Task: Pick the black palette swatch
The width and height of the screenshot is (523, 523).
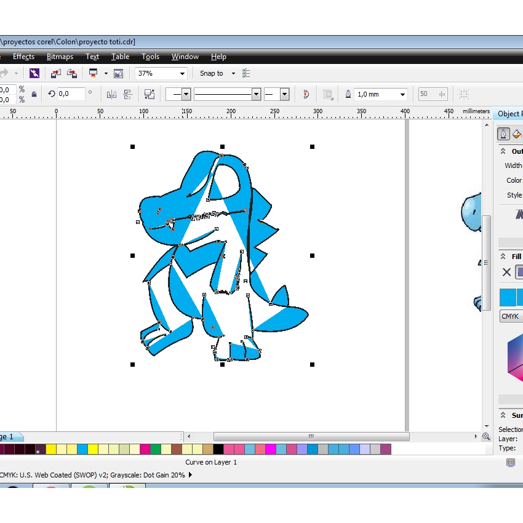Action: (218, 449)
